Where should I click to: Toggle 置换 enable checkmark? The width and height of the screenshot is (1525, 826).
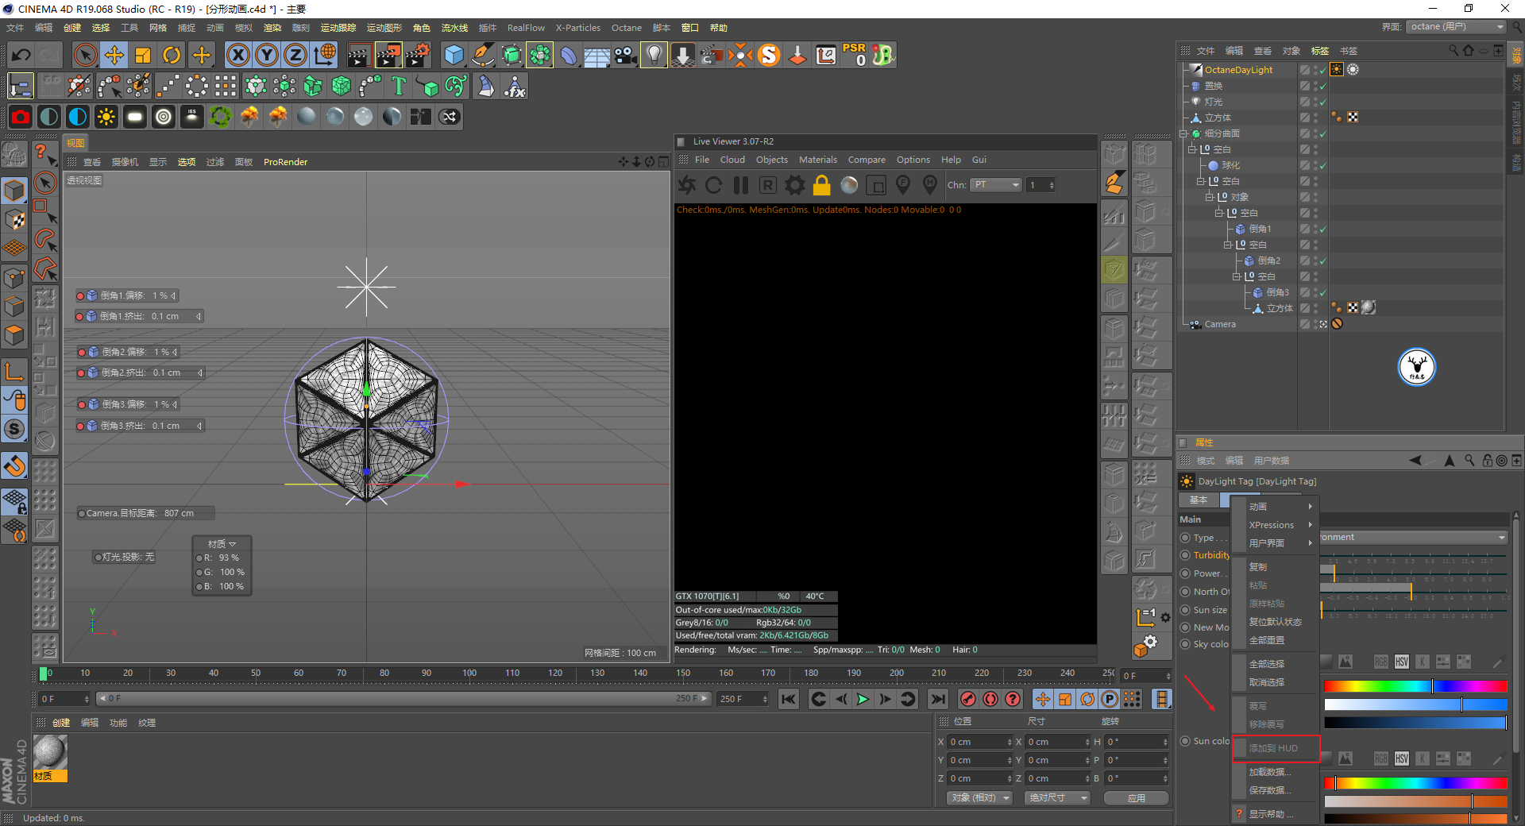(x=1322, y=87)
